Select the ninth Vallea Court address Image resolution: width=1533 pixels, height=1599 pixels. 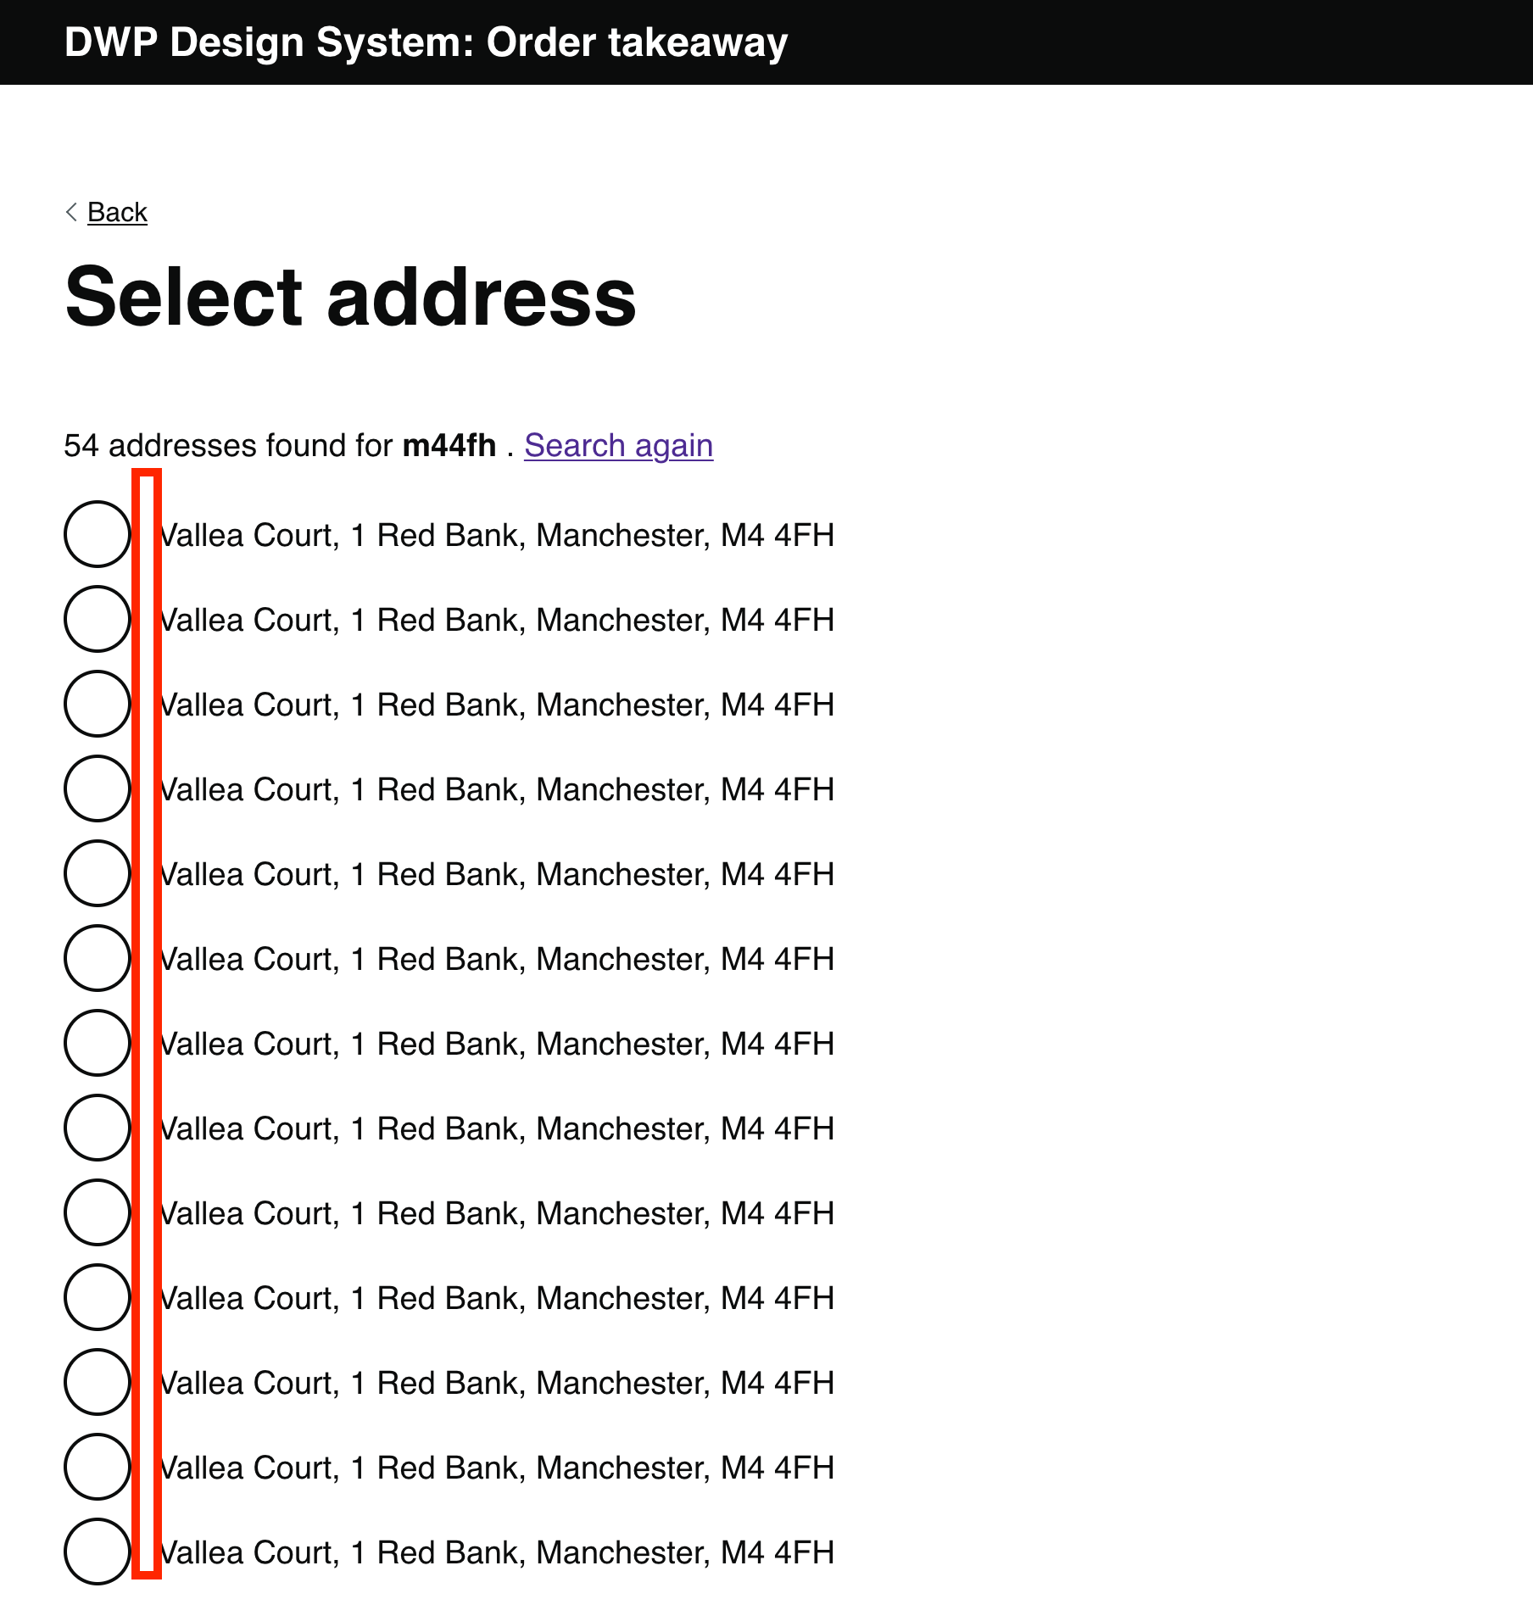tap(97, 1212)
